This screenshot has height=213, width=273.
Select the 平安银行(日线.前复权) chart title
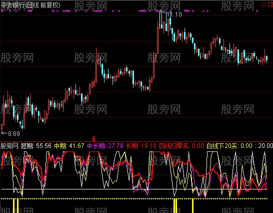30,5
